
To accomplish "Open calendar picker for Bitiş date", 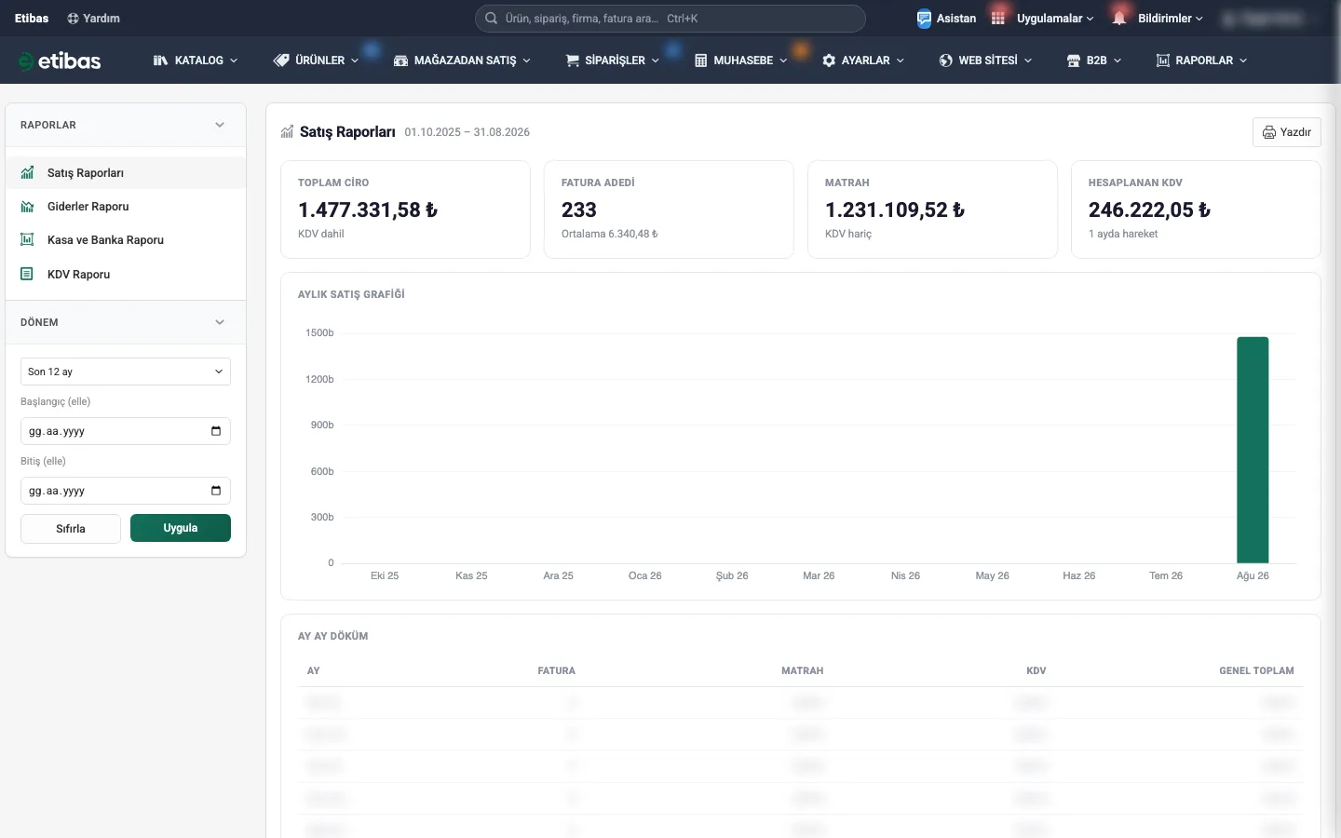I will (216, 491).
